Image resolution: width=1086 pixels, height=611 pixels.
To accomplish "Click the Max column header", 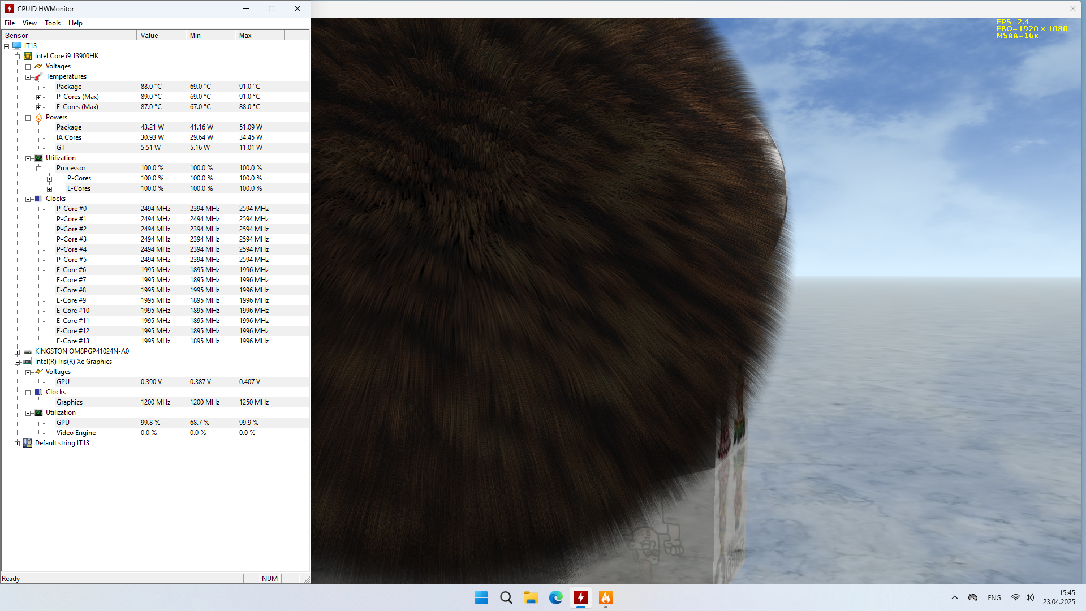I will click(x=259, y=35).
